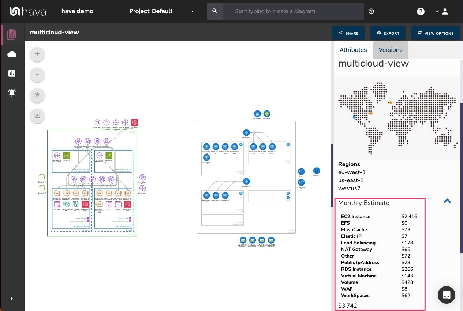The image size is (463, 311).
Task: Switch to the Attributes tab
Action: pyautogui.click(x=353, y=50)
